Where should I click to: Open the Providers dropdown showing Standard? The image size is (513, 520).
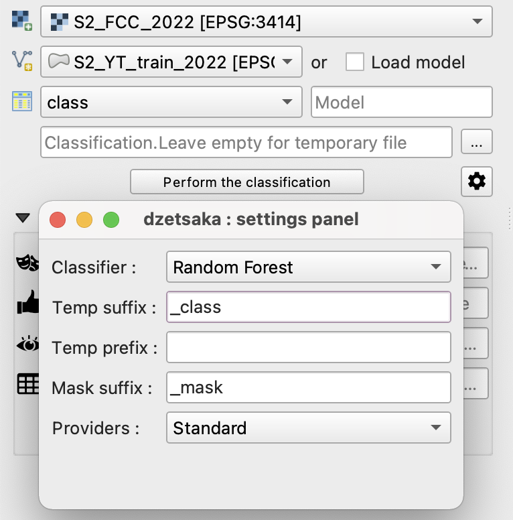308,428
